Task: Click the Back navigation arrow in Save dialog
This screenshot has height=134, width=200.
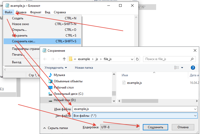Action: [x=45, y=59]
